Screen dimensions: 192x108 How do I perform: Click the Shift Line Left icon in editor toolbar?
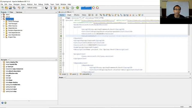point(124,15)
